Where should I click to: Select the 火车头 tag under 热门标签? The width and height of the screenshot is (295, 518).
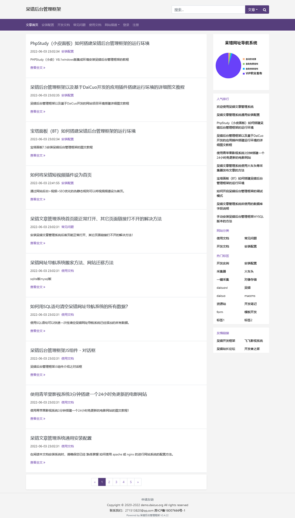pyautogui.click(x=249, y=271)
